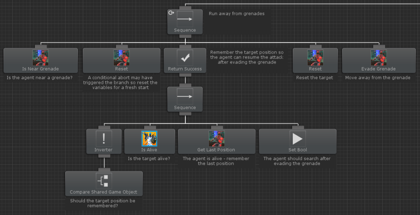The image size is (420, 215).
Task: Click the 'Run away from grenades' comment
Action: tap(237, 14)
